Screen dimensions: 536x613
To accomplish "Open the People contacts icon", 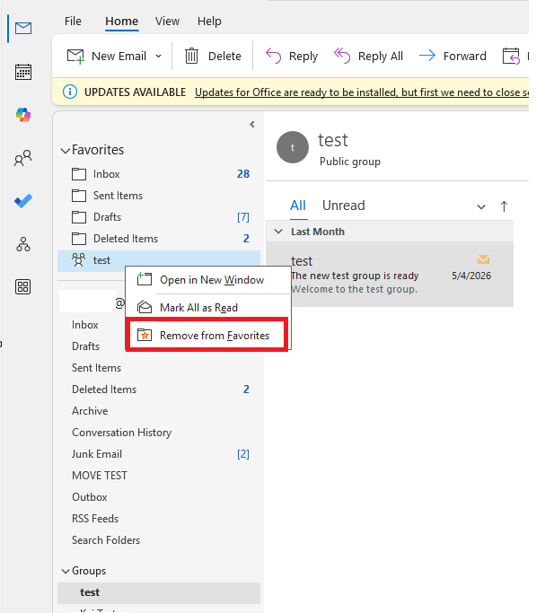I will (23, 158).
